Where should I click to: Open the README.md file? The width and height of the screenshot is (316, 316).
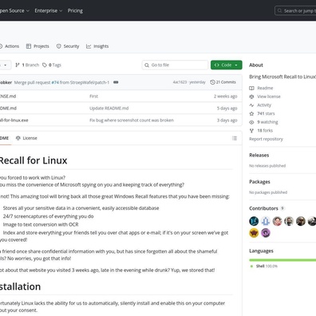tap(8, 109)
